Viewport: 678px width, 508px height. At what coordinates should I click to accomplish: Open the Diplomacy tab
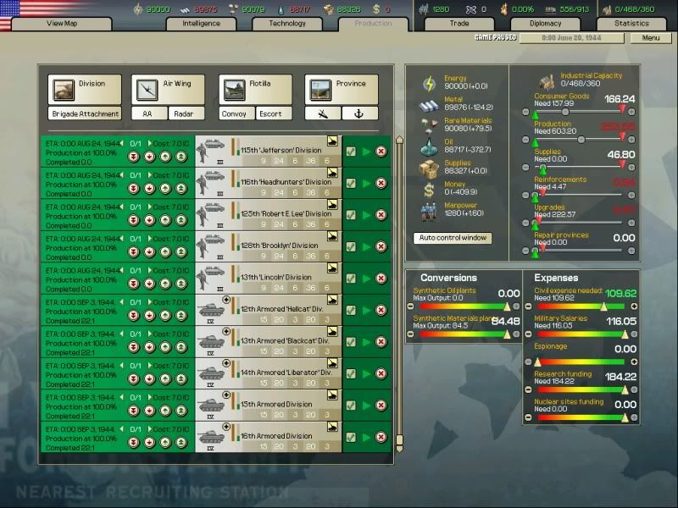coord(545,24)
